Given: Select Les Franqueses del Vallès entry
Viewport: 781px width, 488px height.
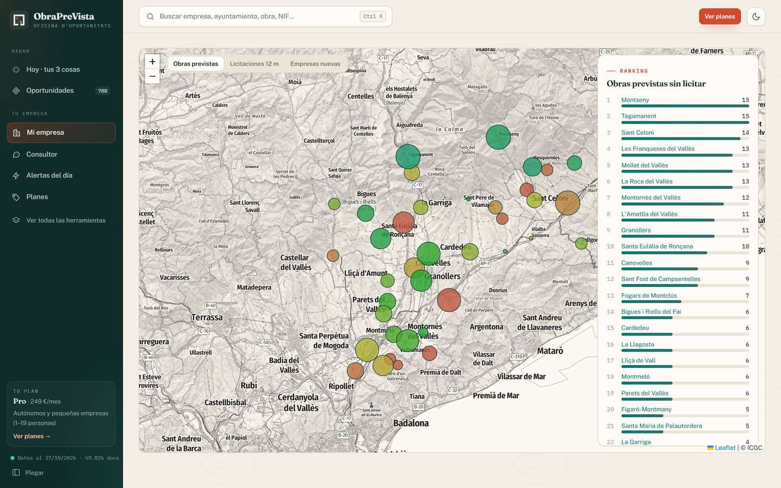Looking at the screenshot, I should [x=658, y=149].
